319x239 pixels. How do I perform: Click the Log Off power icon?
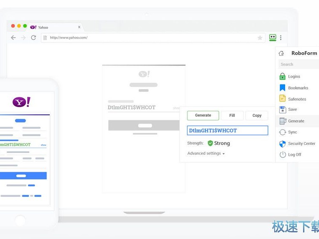283,155
